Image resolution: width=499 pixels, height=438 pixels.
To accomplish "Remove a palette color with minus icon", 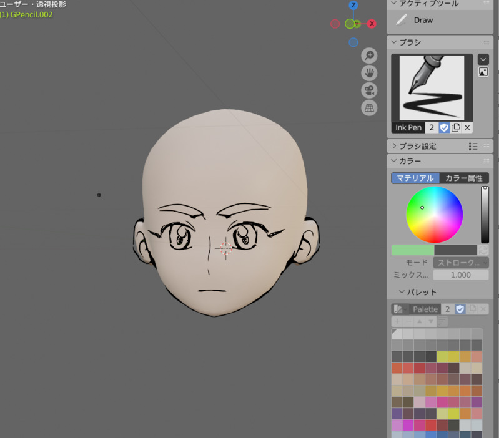I will (408, 321).
